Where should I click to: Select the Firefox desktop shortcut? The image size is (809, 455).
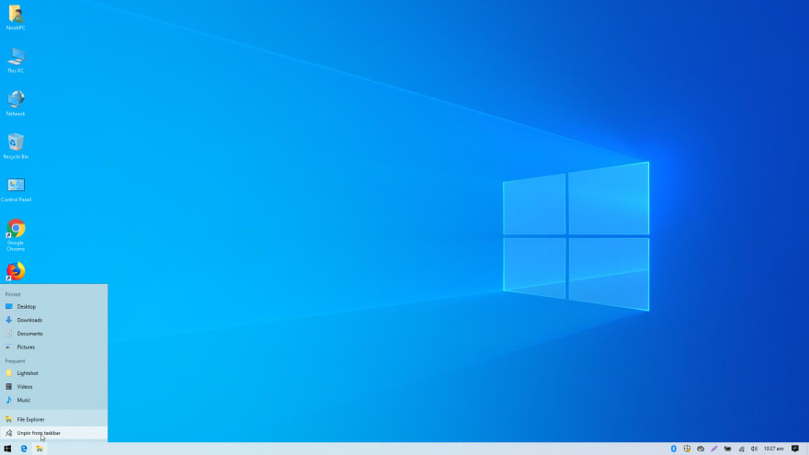point(16,271)
